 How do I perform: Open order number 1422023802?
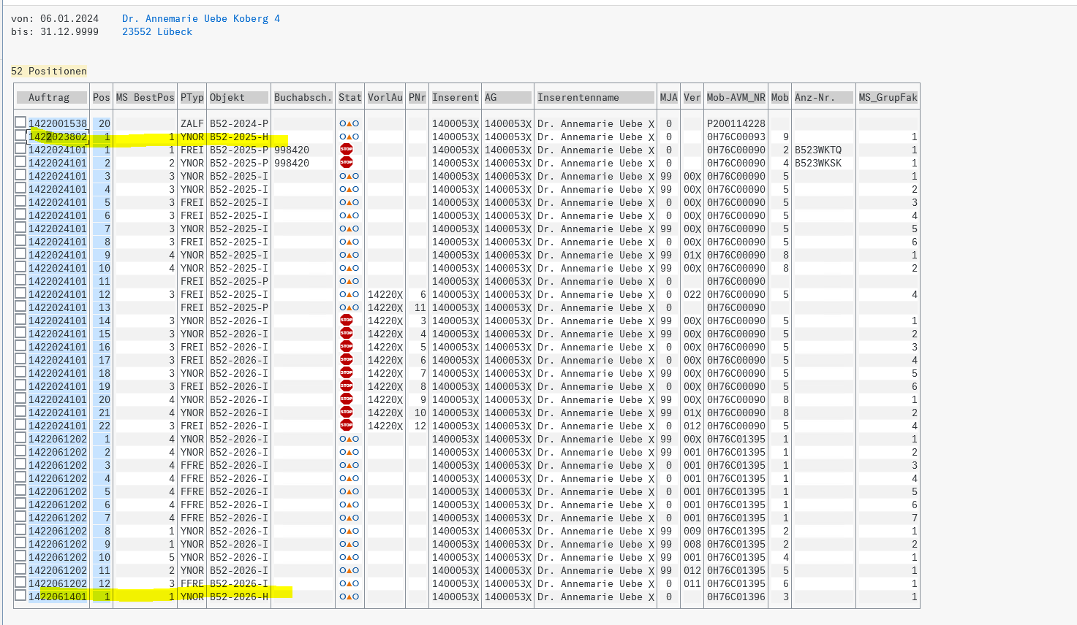[58, 137]
